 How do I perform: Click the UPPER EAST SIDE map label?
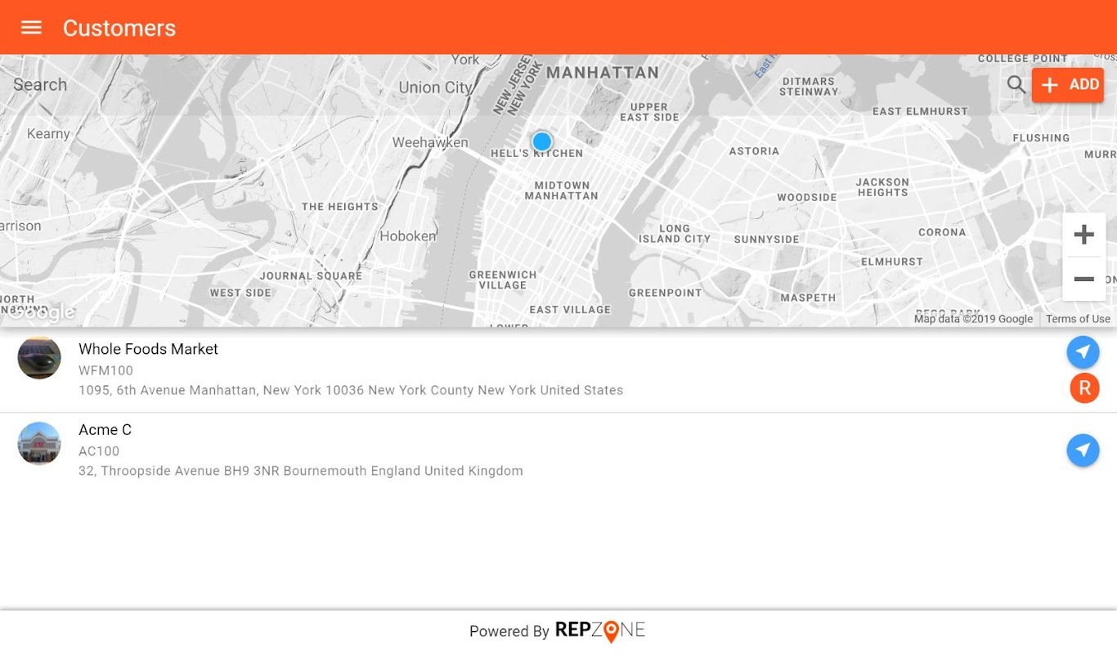[x=649, y=112]
